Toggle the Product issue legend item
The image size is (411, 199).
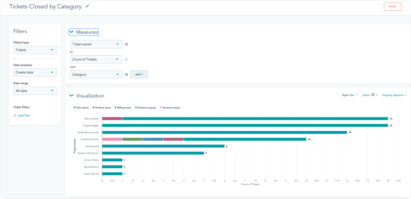point(102,108)
